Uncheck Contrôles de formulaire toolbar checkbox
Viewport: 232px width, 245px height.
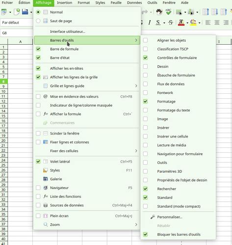click(145, 58)
